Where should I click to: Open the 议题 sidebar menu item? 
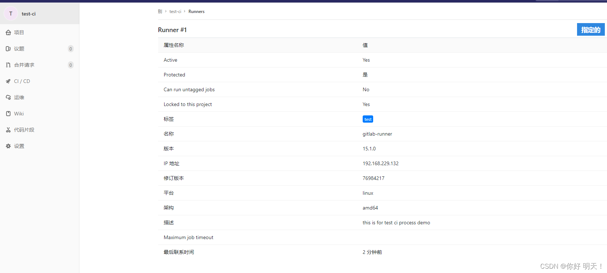click(40, 49)
